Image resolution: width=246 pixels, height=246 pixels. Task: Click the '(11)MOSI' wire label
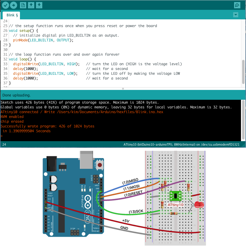pos(131,188)
